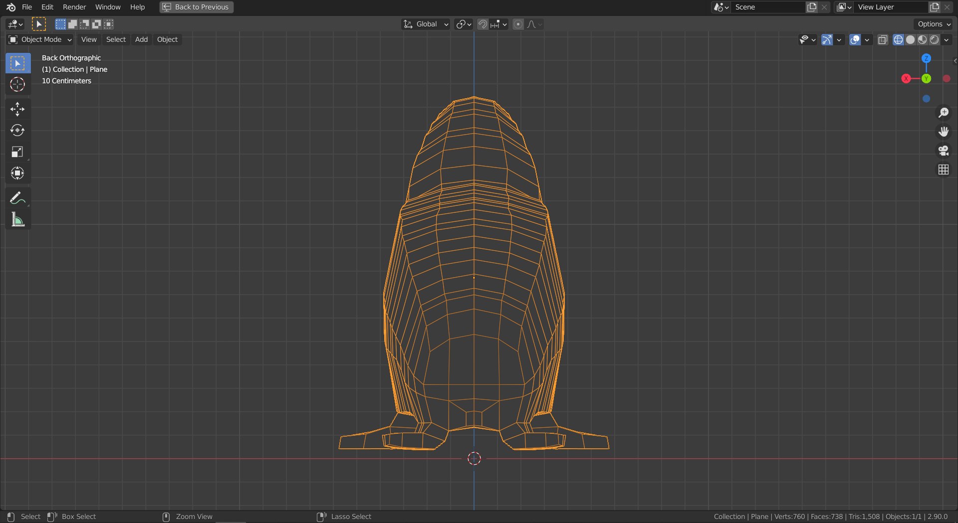Click the 3D cursor at world origin
Viewport: 958px width, 523px height.
coord(474,458)
